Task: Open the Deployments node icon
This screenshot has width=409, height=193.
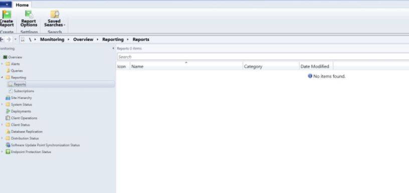Action: tap(8, 111)
